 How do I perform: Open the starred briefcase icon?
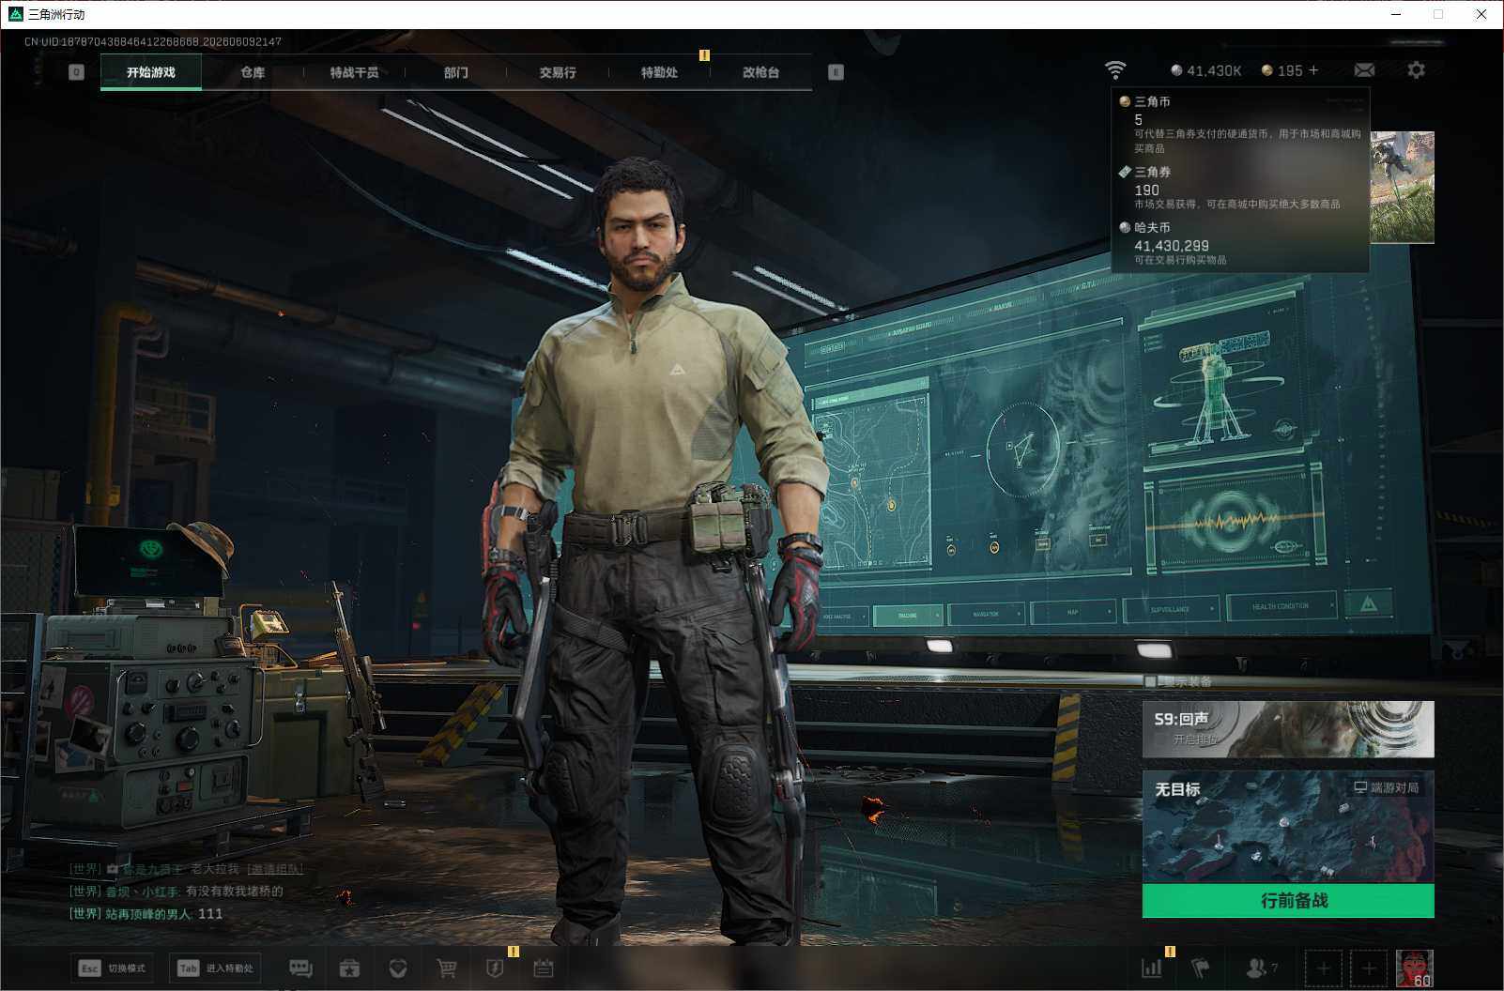click(349, 968)
